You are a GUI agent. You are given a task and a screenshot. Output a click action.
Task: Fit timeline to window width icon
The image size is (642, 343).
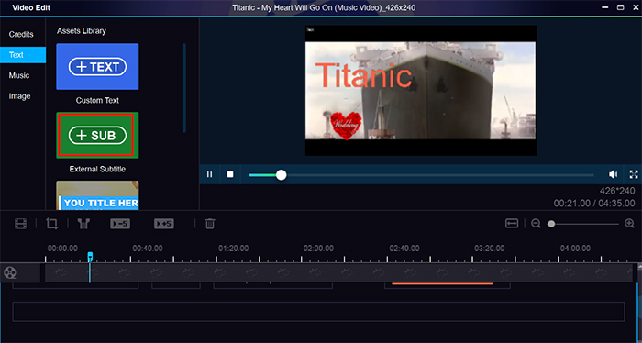pos(512,224)
